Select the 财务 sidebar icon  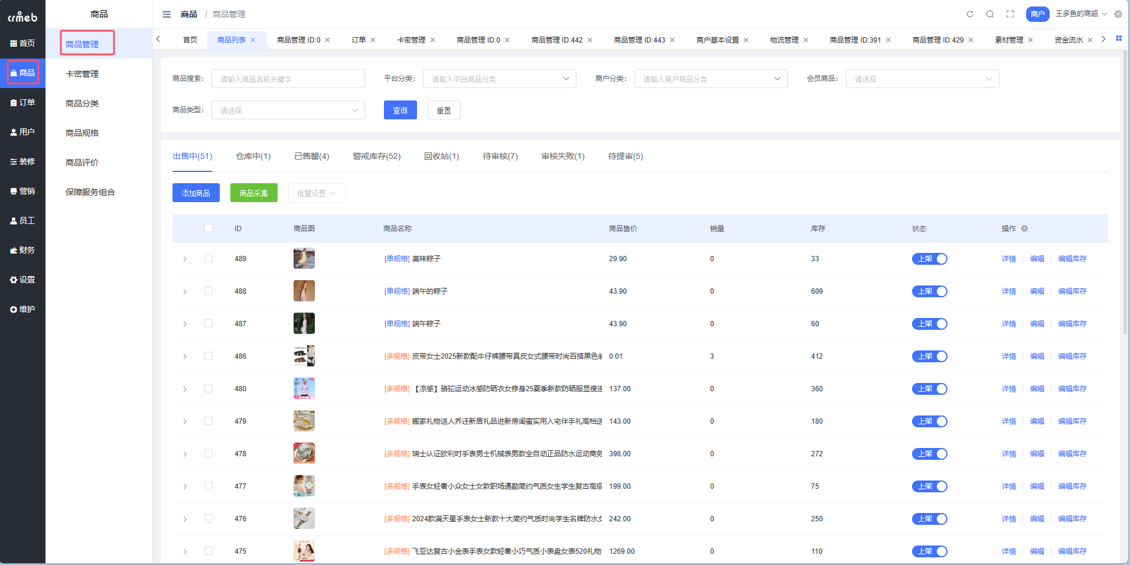click(x=22, y=249)
